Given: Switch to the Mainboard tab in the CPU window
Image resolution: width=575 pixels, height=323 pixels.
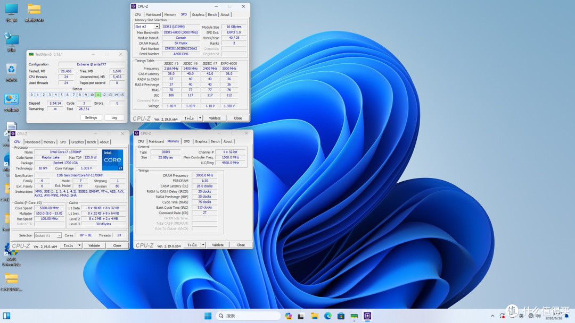Looking at the screenshot, I should click(x=32, y=142).
